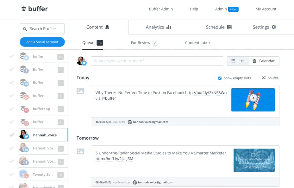The width and height of the screenshot is (294, 188).
Task: Click the Add a Social Account button
Action: tap(42, 42)
